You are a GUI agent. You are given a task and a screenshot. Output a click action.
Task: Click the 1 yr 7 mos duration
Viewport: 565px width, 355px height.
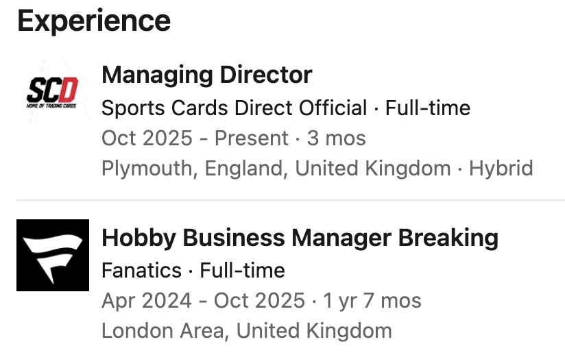(x=371, y=301)
